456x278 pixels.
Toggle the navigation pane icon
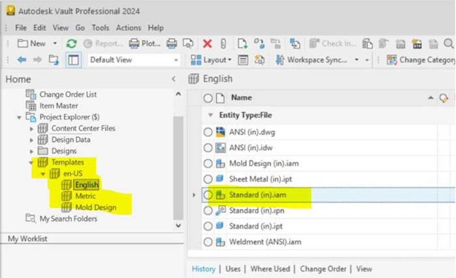tap(73, 60)
